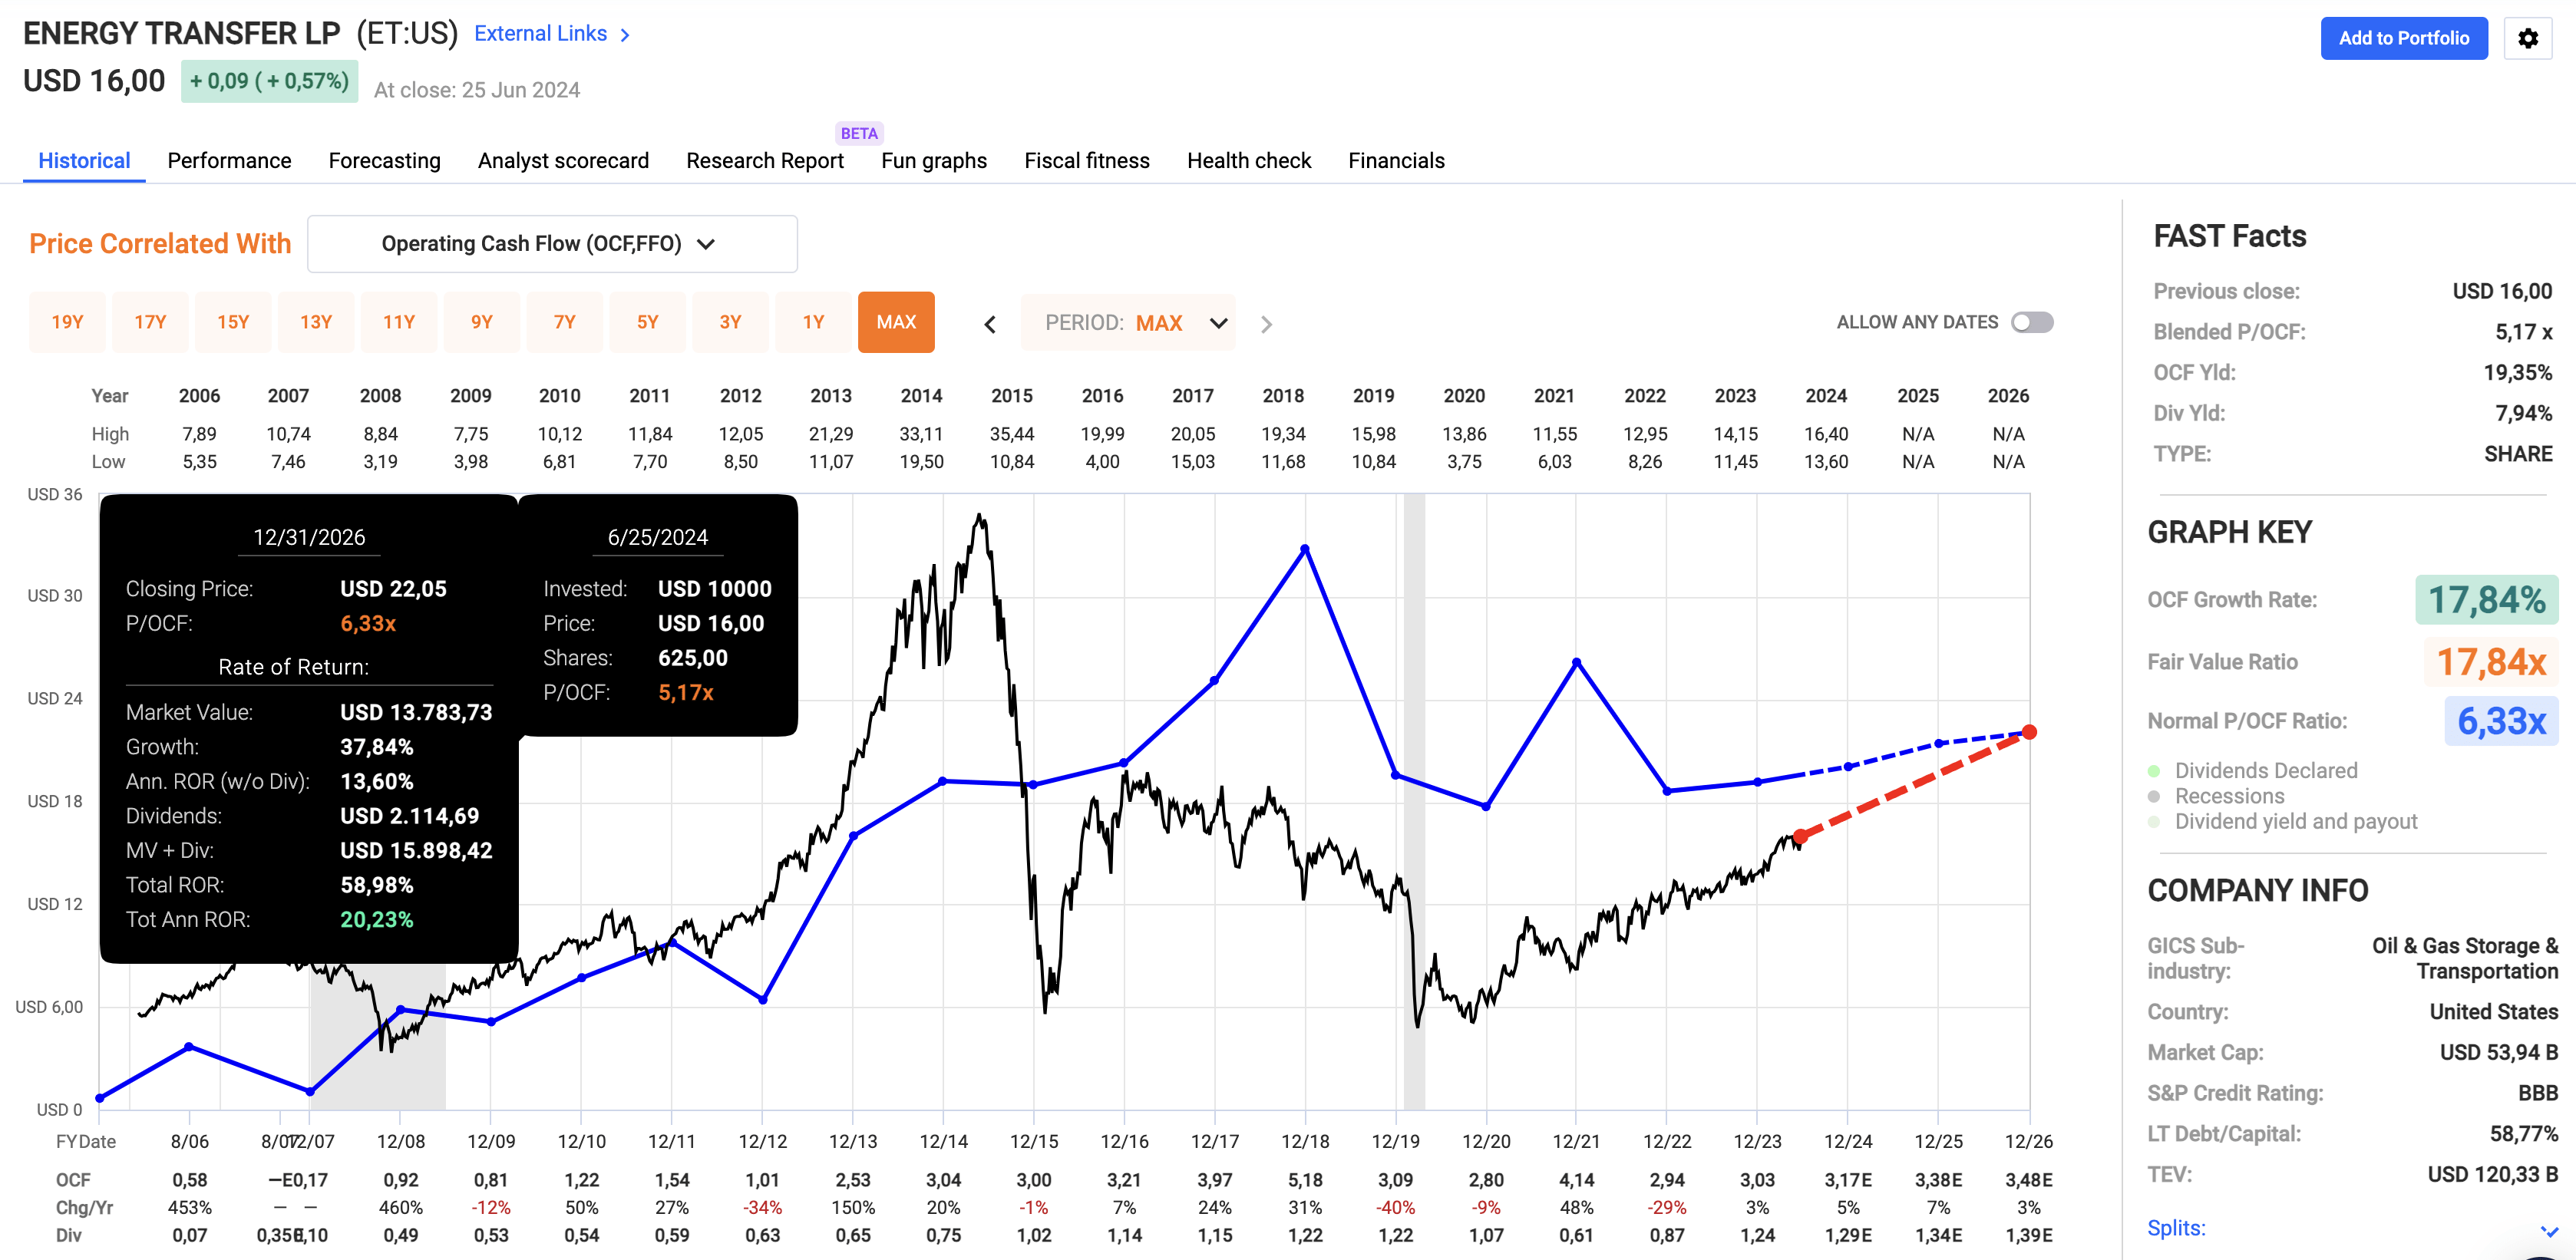Image resolution: width=2576 pixels, height=1260 pixels.
Task: Click the Normal P/OCF Ratio 6,33x swatch
Action: [2500, 721]
